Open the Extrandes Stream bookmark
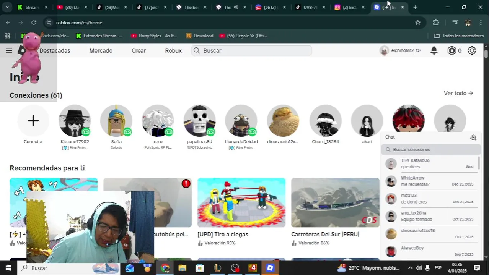This screenshot has height=275, width=489. coord(99,36)
